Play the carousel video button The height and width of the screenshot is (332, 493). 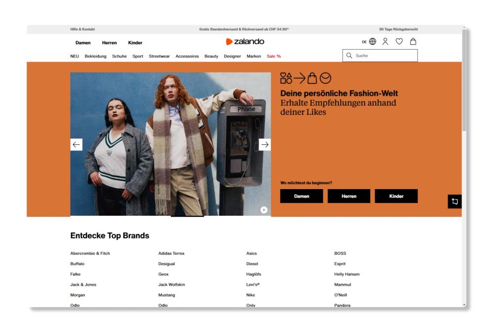coord(264,210)
